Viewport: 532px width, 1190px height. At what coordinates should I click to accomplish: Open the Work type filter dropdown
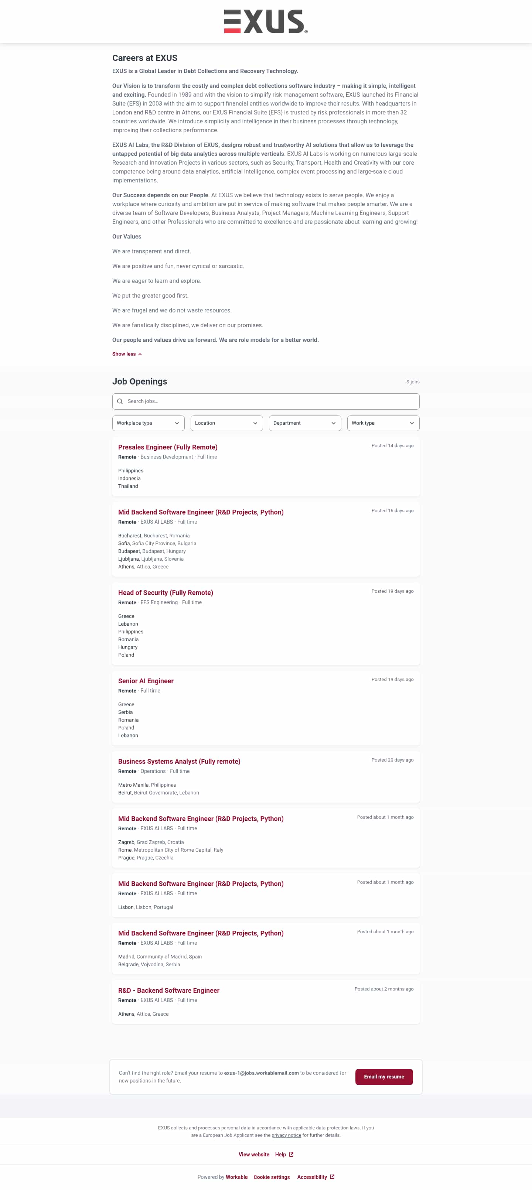(x=383, y=423)
